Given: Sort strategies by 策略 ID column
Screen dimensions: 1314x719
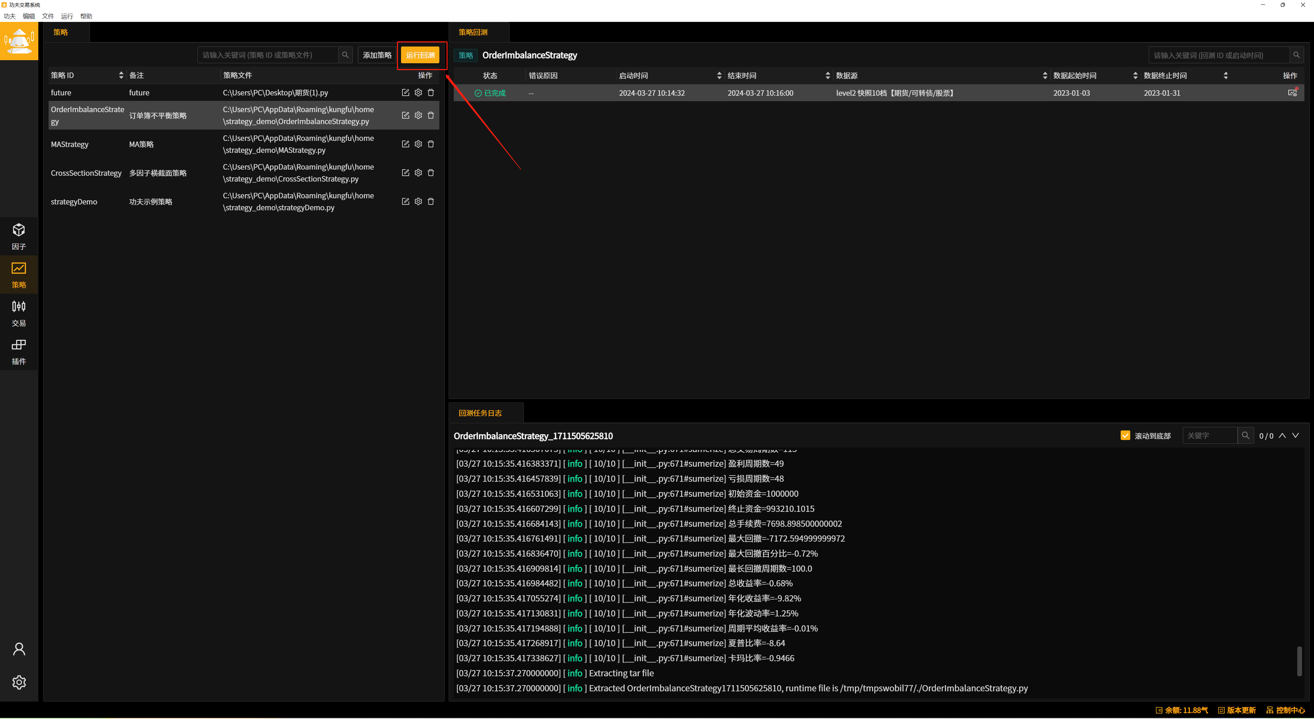Looking at the screenshot, I should pos(121,76).
